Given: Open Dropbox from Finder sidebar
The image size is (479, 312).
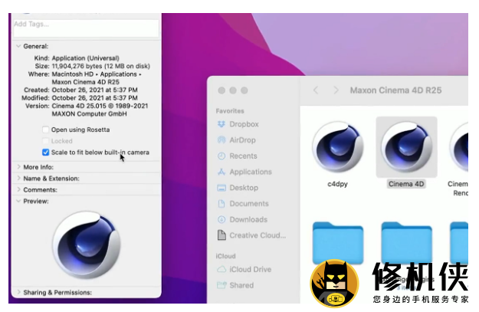Looking at the screenshot, I should point(244,124).
